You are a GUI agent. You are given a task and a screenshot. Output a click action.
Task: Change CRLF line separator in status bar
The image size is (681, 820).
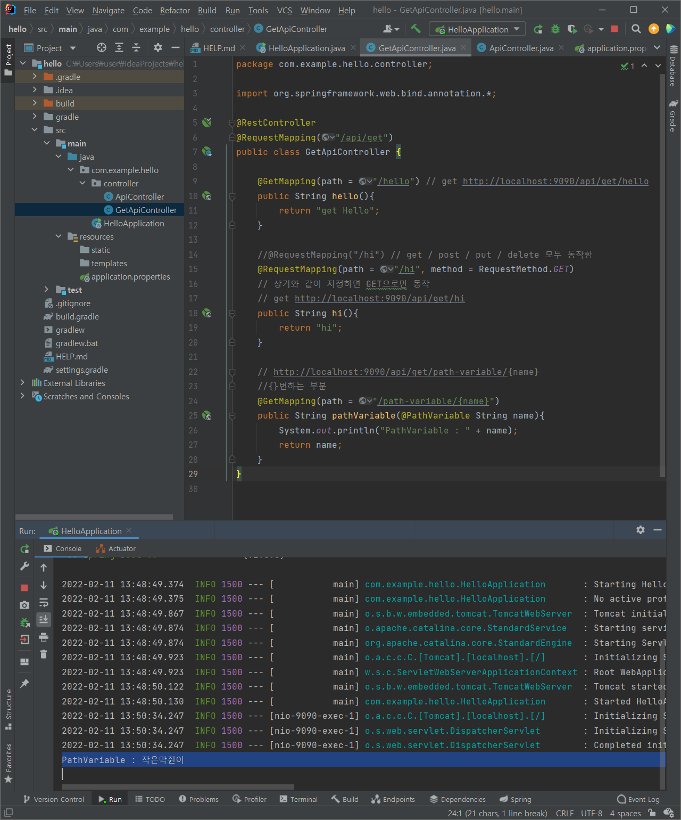564,813
